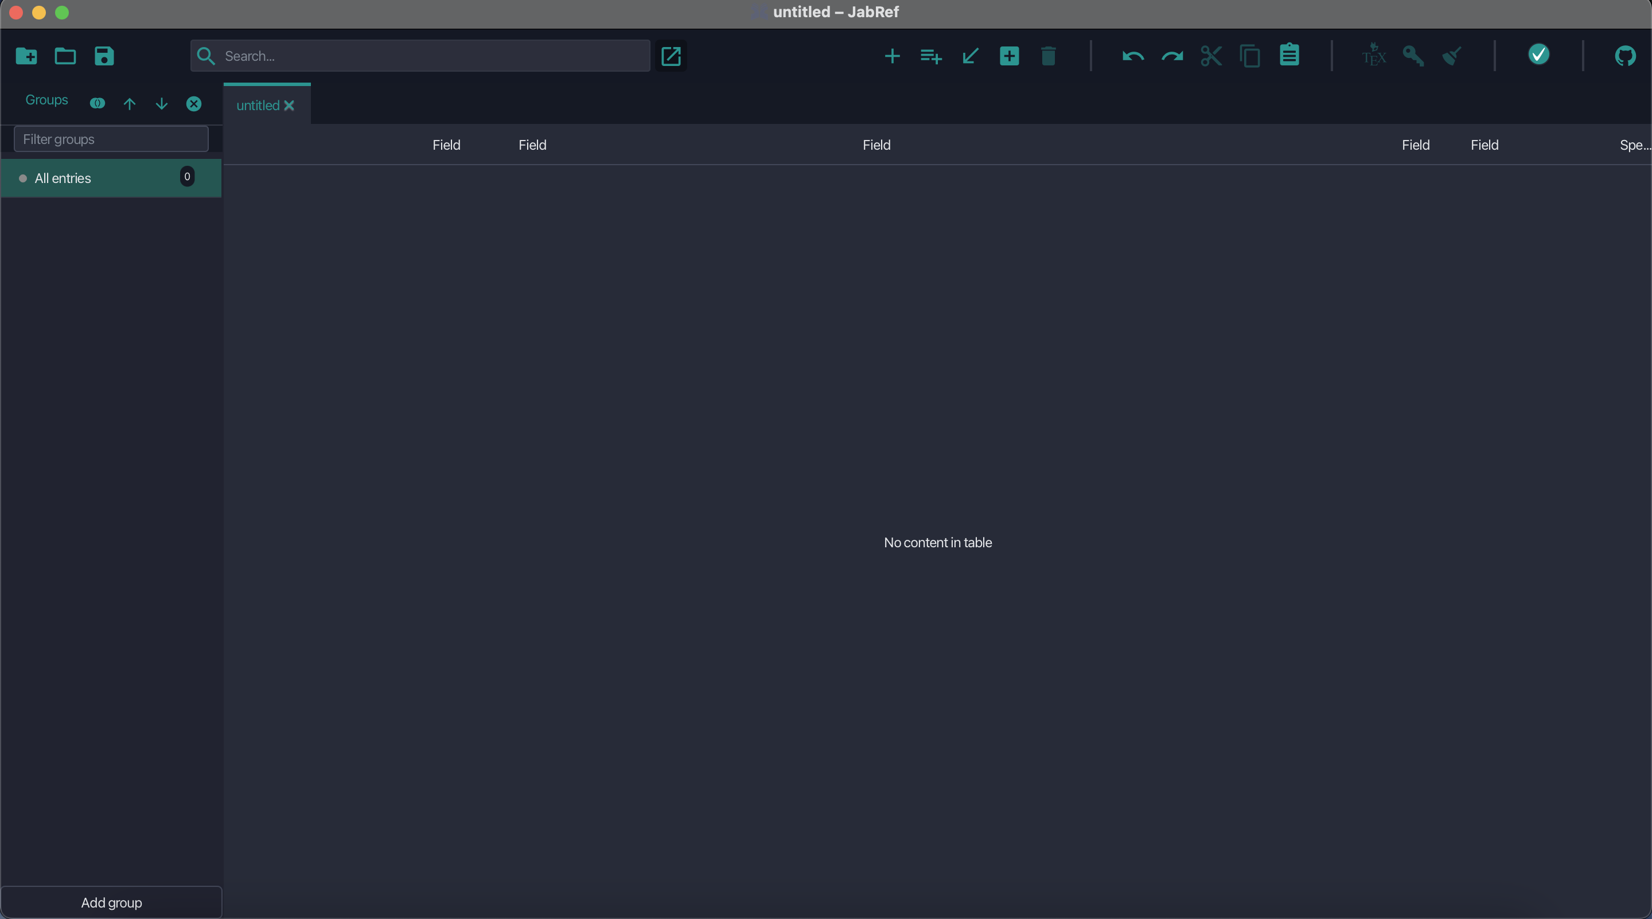
Task: Move group down with the down arrow
Action: pos(162,104)
